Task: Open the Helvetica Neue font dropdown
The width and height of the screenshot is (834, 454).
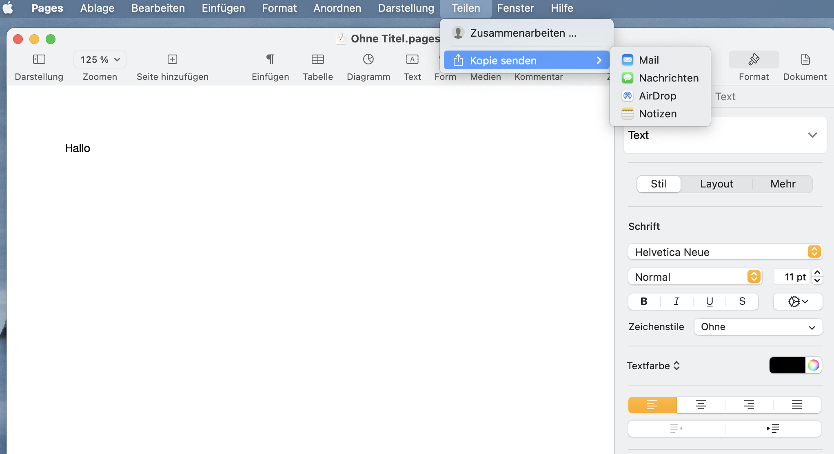Action: point(725,252)
